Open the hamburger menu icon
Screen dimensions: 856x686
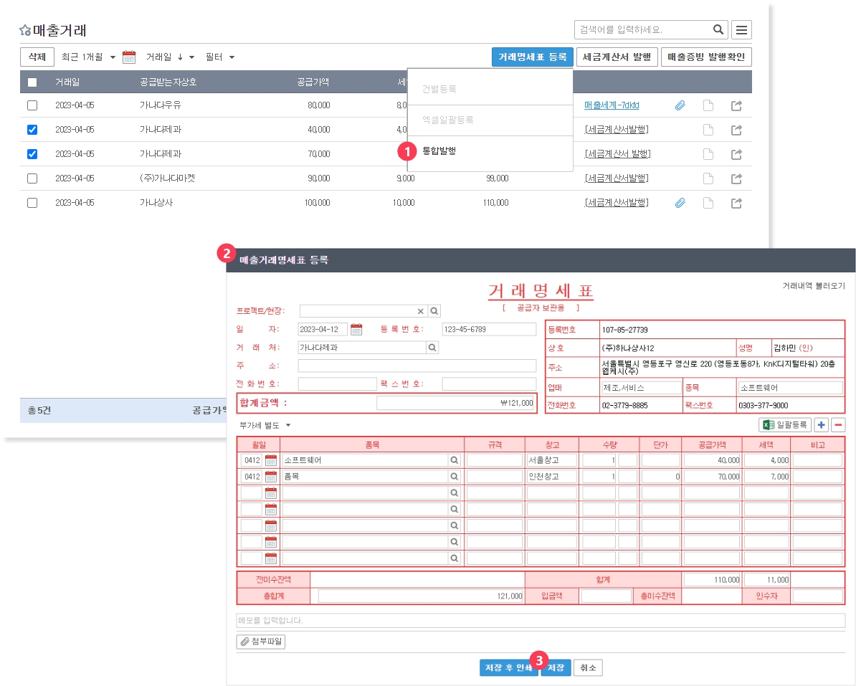(x=741, y=30)
